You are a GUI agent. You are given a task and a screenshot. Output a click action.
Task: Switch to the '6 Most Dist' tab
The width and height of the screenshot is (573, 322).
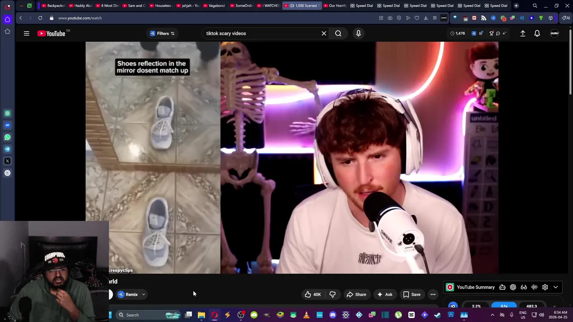107,5
